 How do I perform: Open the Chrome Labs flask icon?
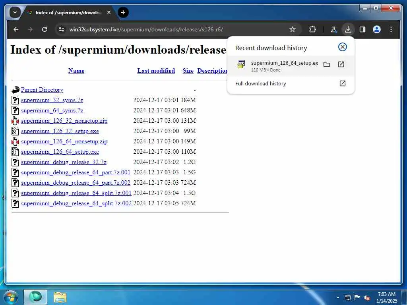[x=334, y=29]
